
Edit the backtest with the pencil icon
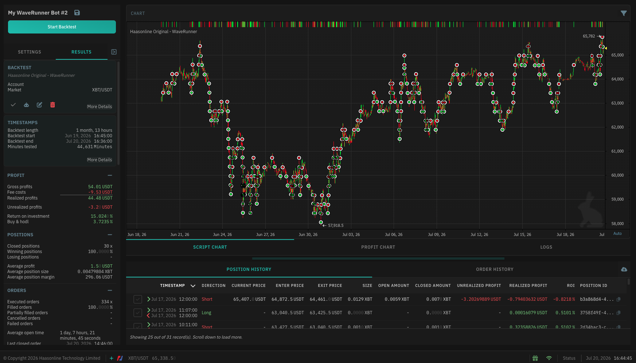point(39,105)
